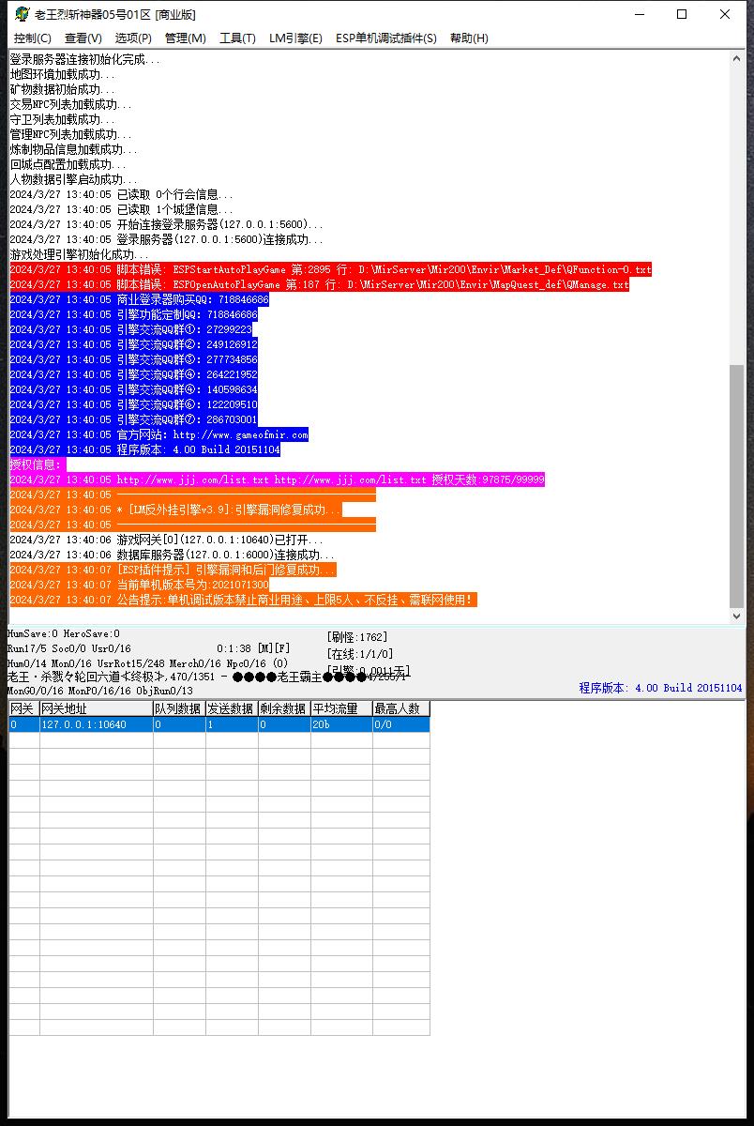This screenshot has width=754, height=1126.
Task: Click the MonG0/16 MonP0/16/16 ObjRun0/13 status line
Action: point(100,691)
